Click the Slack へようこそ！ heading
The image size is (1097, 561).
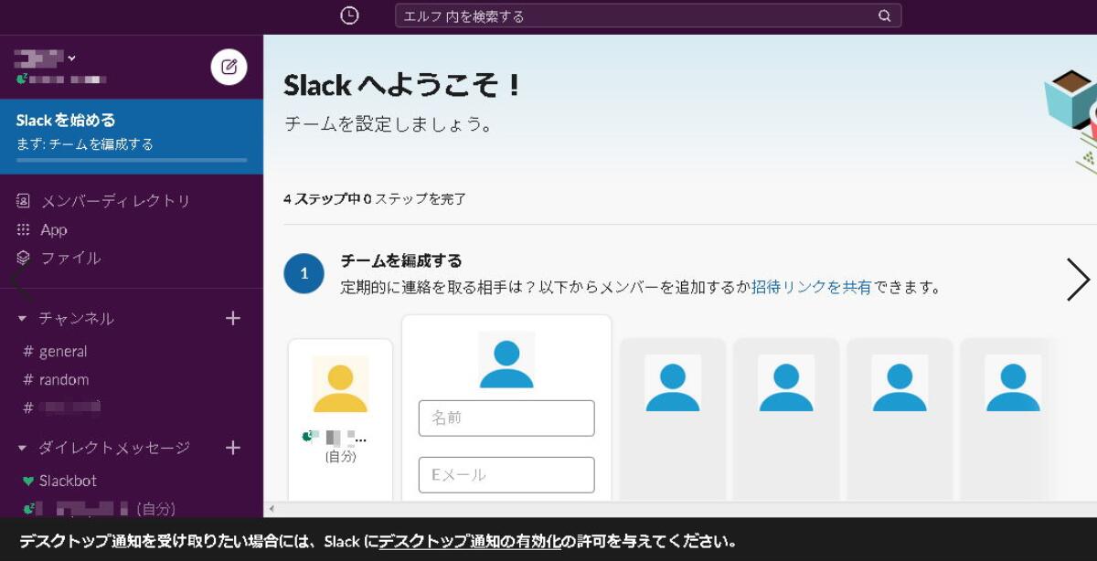pyautogui.click(x=403, y=85)
